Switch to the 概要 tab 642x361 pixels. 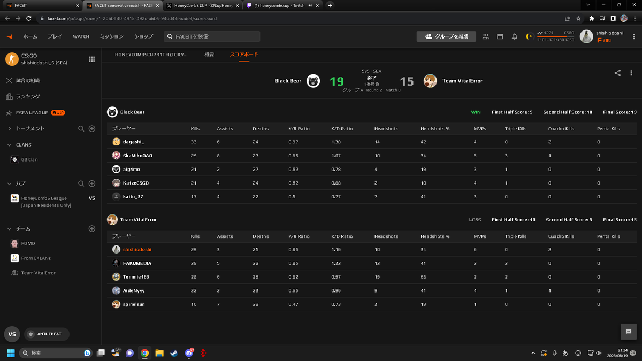click(209, 55)
